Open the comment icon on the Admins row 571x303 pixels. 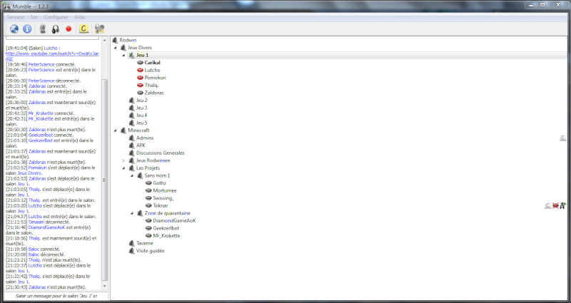click(562, 138)
